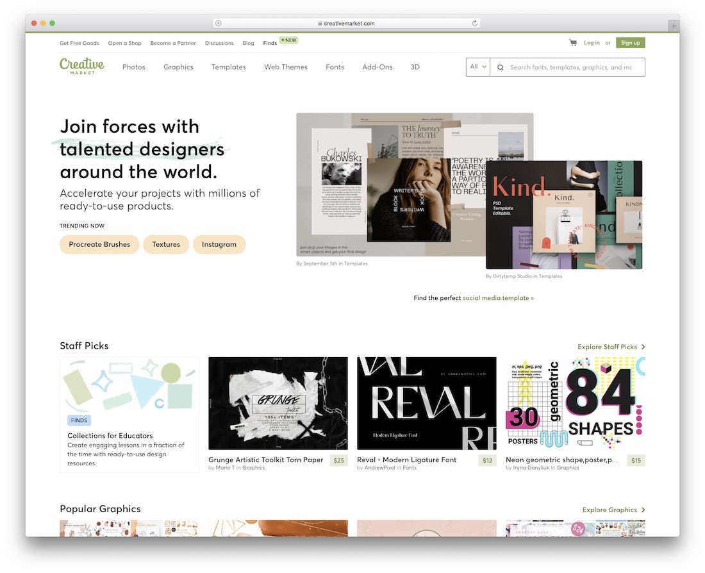Click the Creative Market logo

[x=82, y=65]
